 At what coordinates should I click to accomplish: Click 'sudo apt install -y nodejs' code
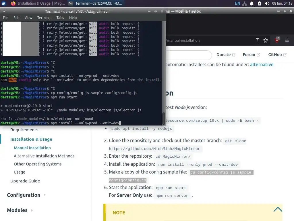coord(142,129)
